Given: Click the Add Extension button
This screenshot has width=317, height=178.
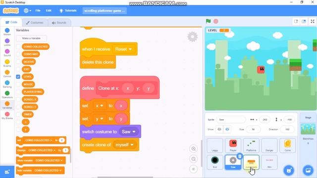Looking at the screenshot, I should (x=7, y=172).
